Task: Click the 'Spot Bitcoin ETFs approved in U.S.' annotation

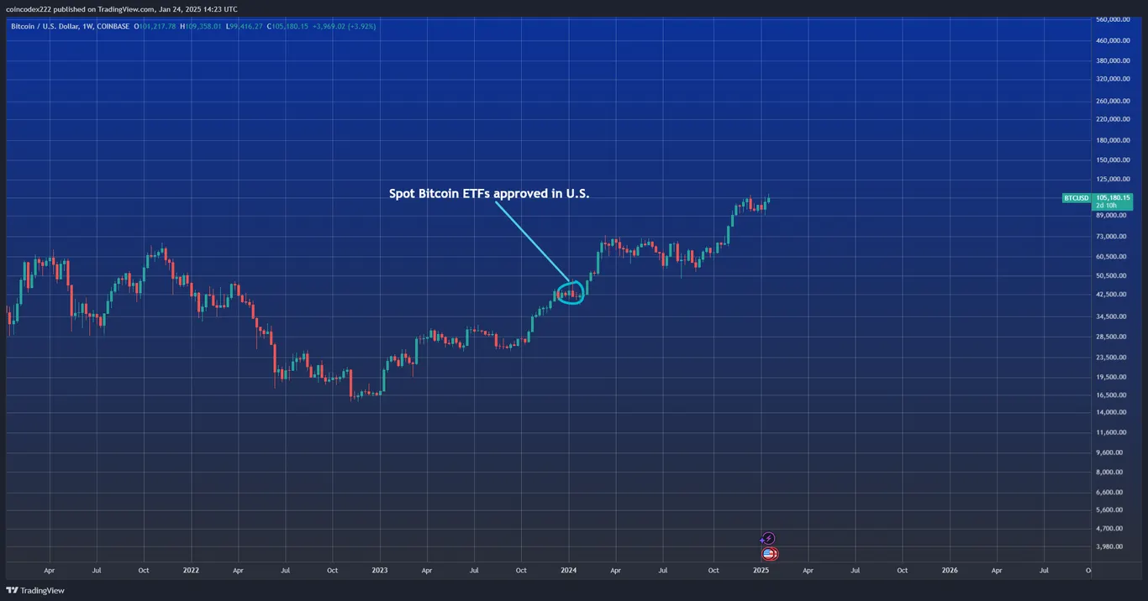Action: click(x=489, y=194)
